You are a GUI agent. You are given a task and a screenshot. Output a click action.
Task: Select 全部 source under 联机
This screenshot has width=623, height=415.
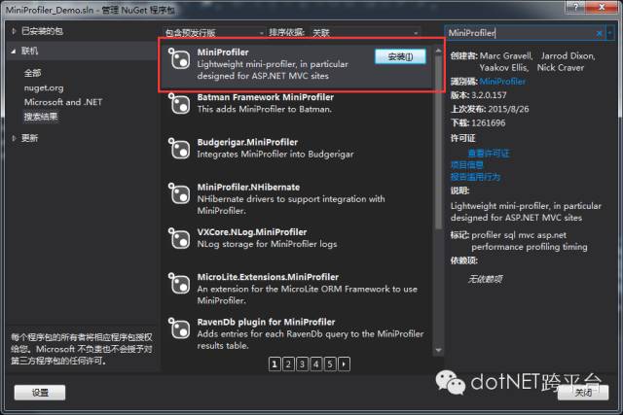[32, 73]
